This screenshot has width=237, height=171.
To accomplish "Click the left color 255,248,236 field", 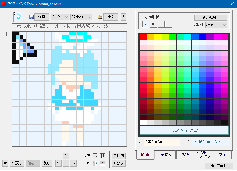I will [x=162, y=142].
